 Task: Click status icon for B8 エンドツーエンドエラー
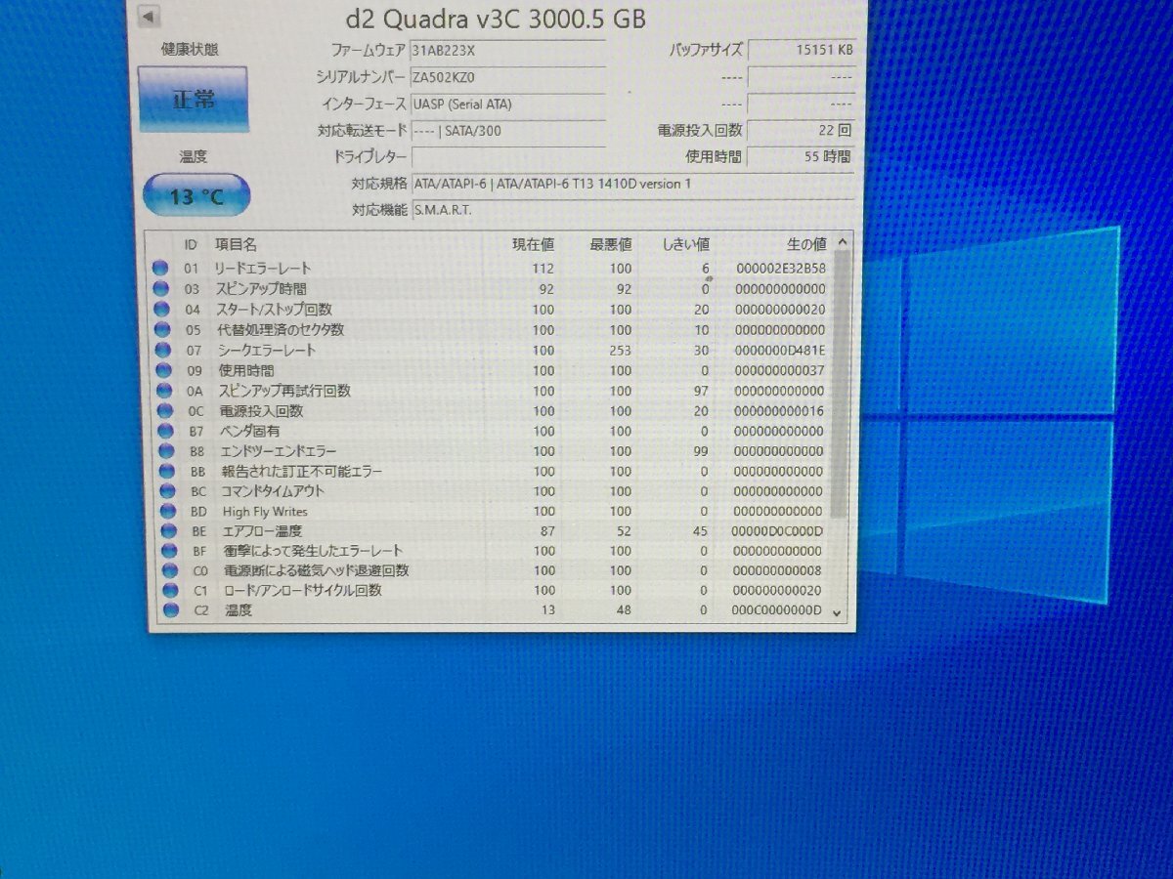164,451
